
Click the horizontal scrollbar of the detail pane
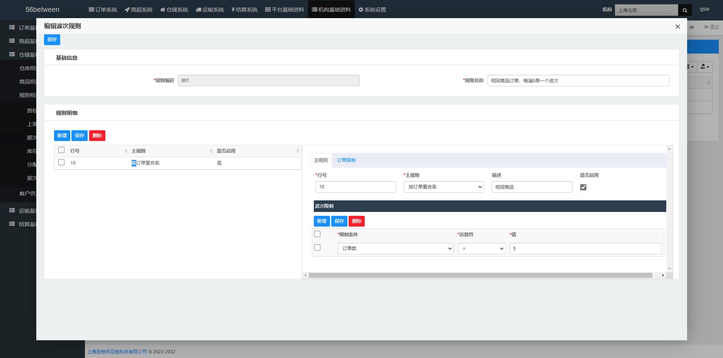(x=481, y=276)
